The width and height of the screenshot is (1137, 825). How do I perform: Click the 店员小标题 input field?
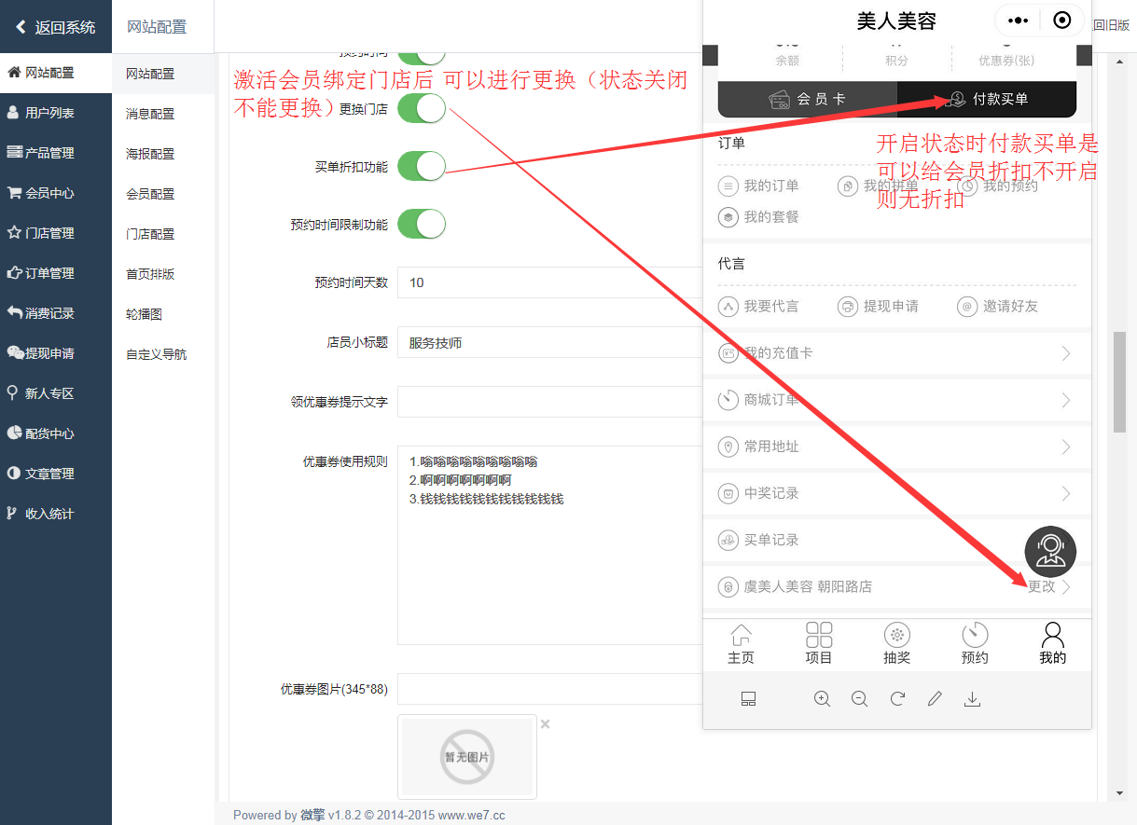(x=550, y=343)
